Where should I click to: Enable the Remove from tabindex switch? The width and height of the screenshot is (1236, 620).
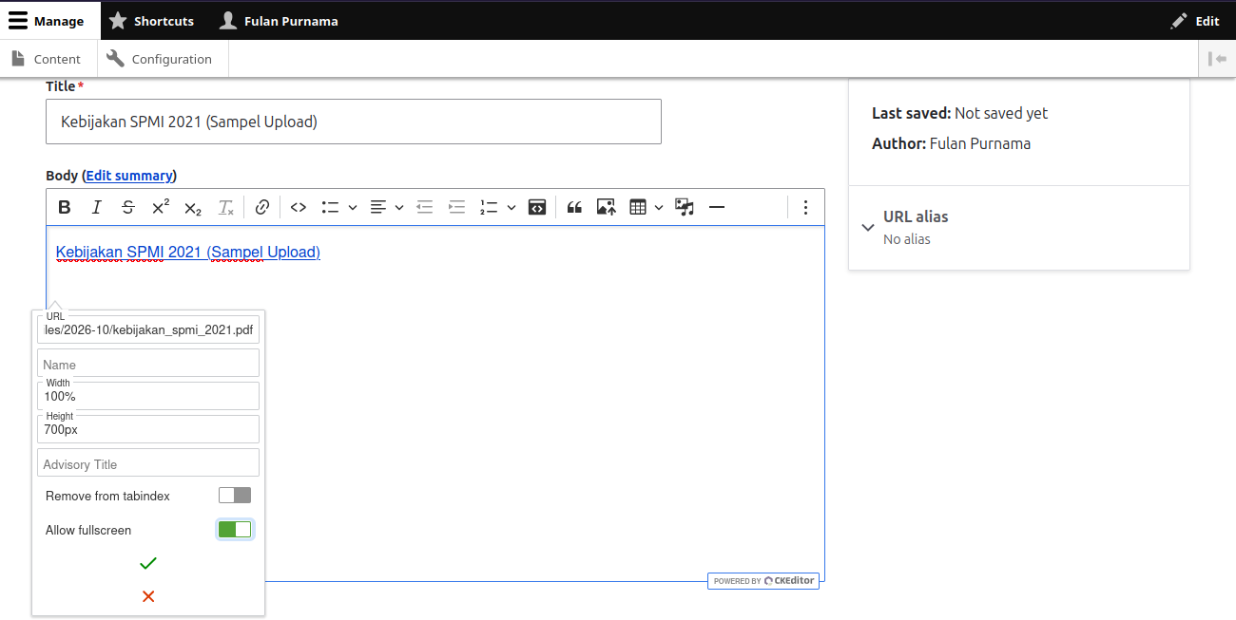(235, 496)
